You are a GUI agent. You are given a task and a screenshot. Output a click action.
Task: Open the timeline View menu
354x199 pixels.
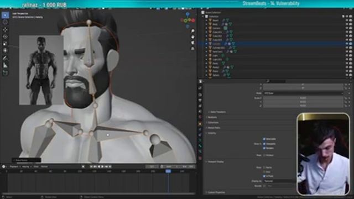point(36,166)
